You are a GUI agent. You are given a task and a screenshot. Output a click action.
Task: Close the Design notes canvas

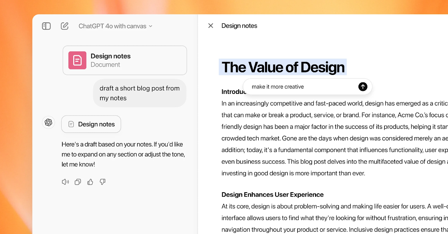(211, 26)
